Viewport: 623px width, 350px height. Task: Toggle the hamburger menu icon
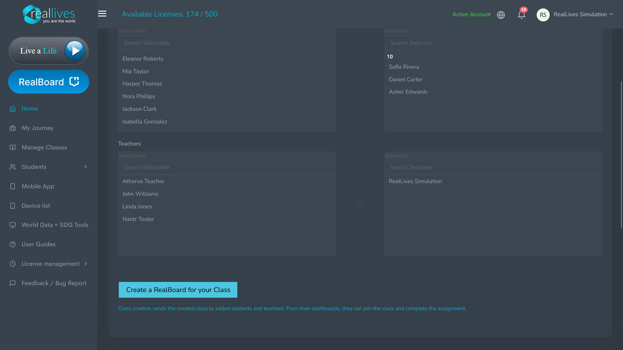[x=102, y=14]
